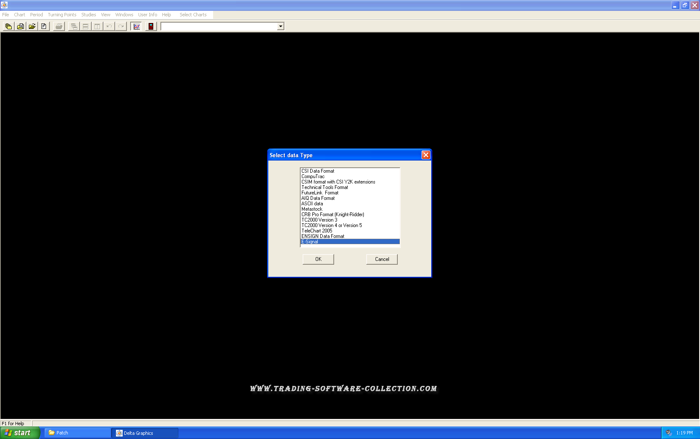Image resolution: width=700 pixels, height=439 pixels.
Task: Expand the toolbar chart selection dropdown
Action: (x=281, y=26)
